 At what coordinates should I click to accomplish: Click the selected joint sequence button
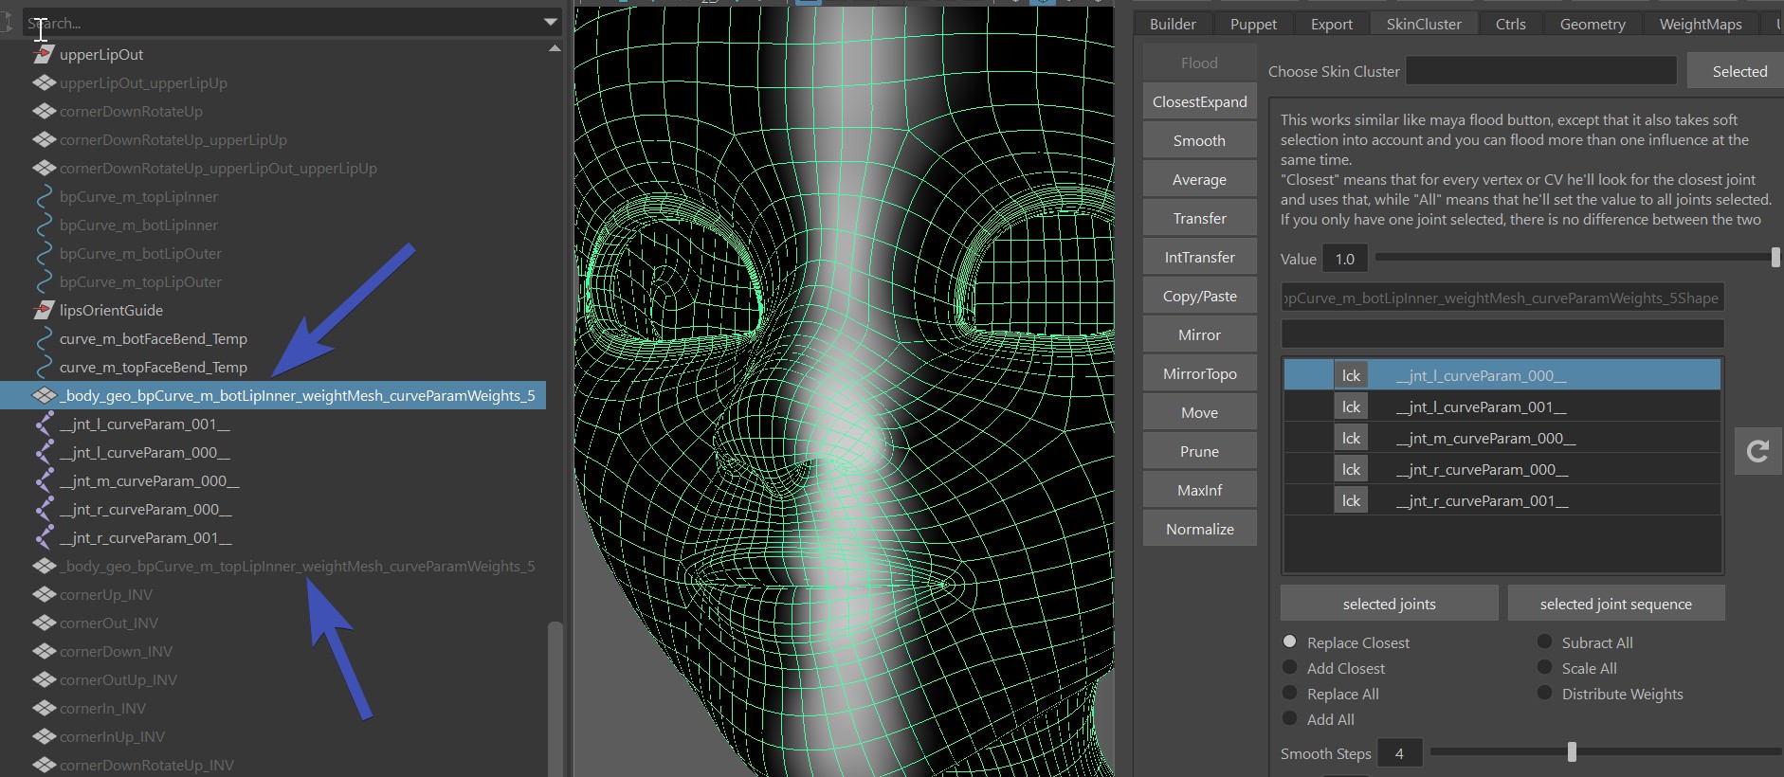pos(1615,604)
